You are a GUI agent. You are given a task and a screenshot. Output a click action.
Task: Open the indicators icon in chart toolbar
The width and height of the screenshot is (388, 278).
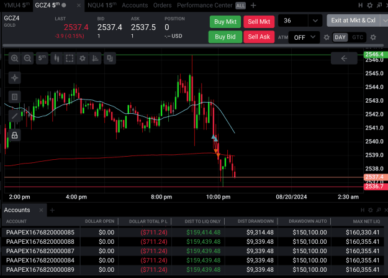tap(95, 58)
